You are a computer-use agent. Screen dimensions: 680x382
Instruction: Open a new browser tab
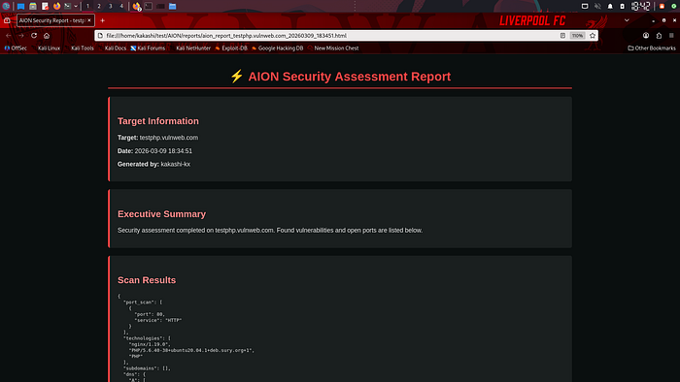click(x=102, y=20)
